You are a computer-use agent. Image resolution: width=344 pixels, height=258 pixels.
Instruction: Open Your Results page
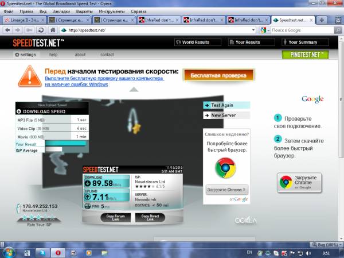(252, 42)
